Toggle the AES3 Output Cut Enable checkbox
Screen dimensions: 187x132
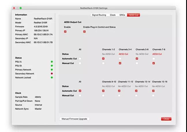click(x=65, y=32)
